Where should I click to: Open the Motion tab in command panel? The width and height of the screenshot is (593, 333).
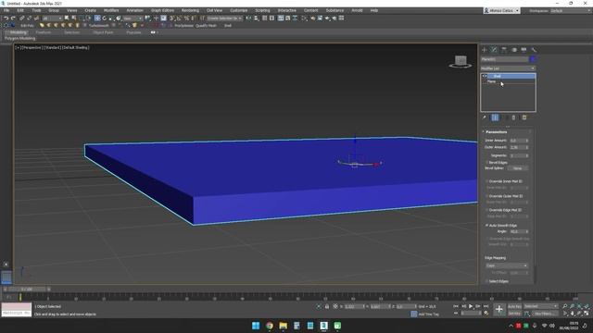click(x=514, y=50)
